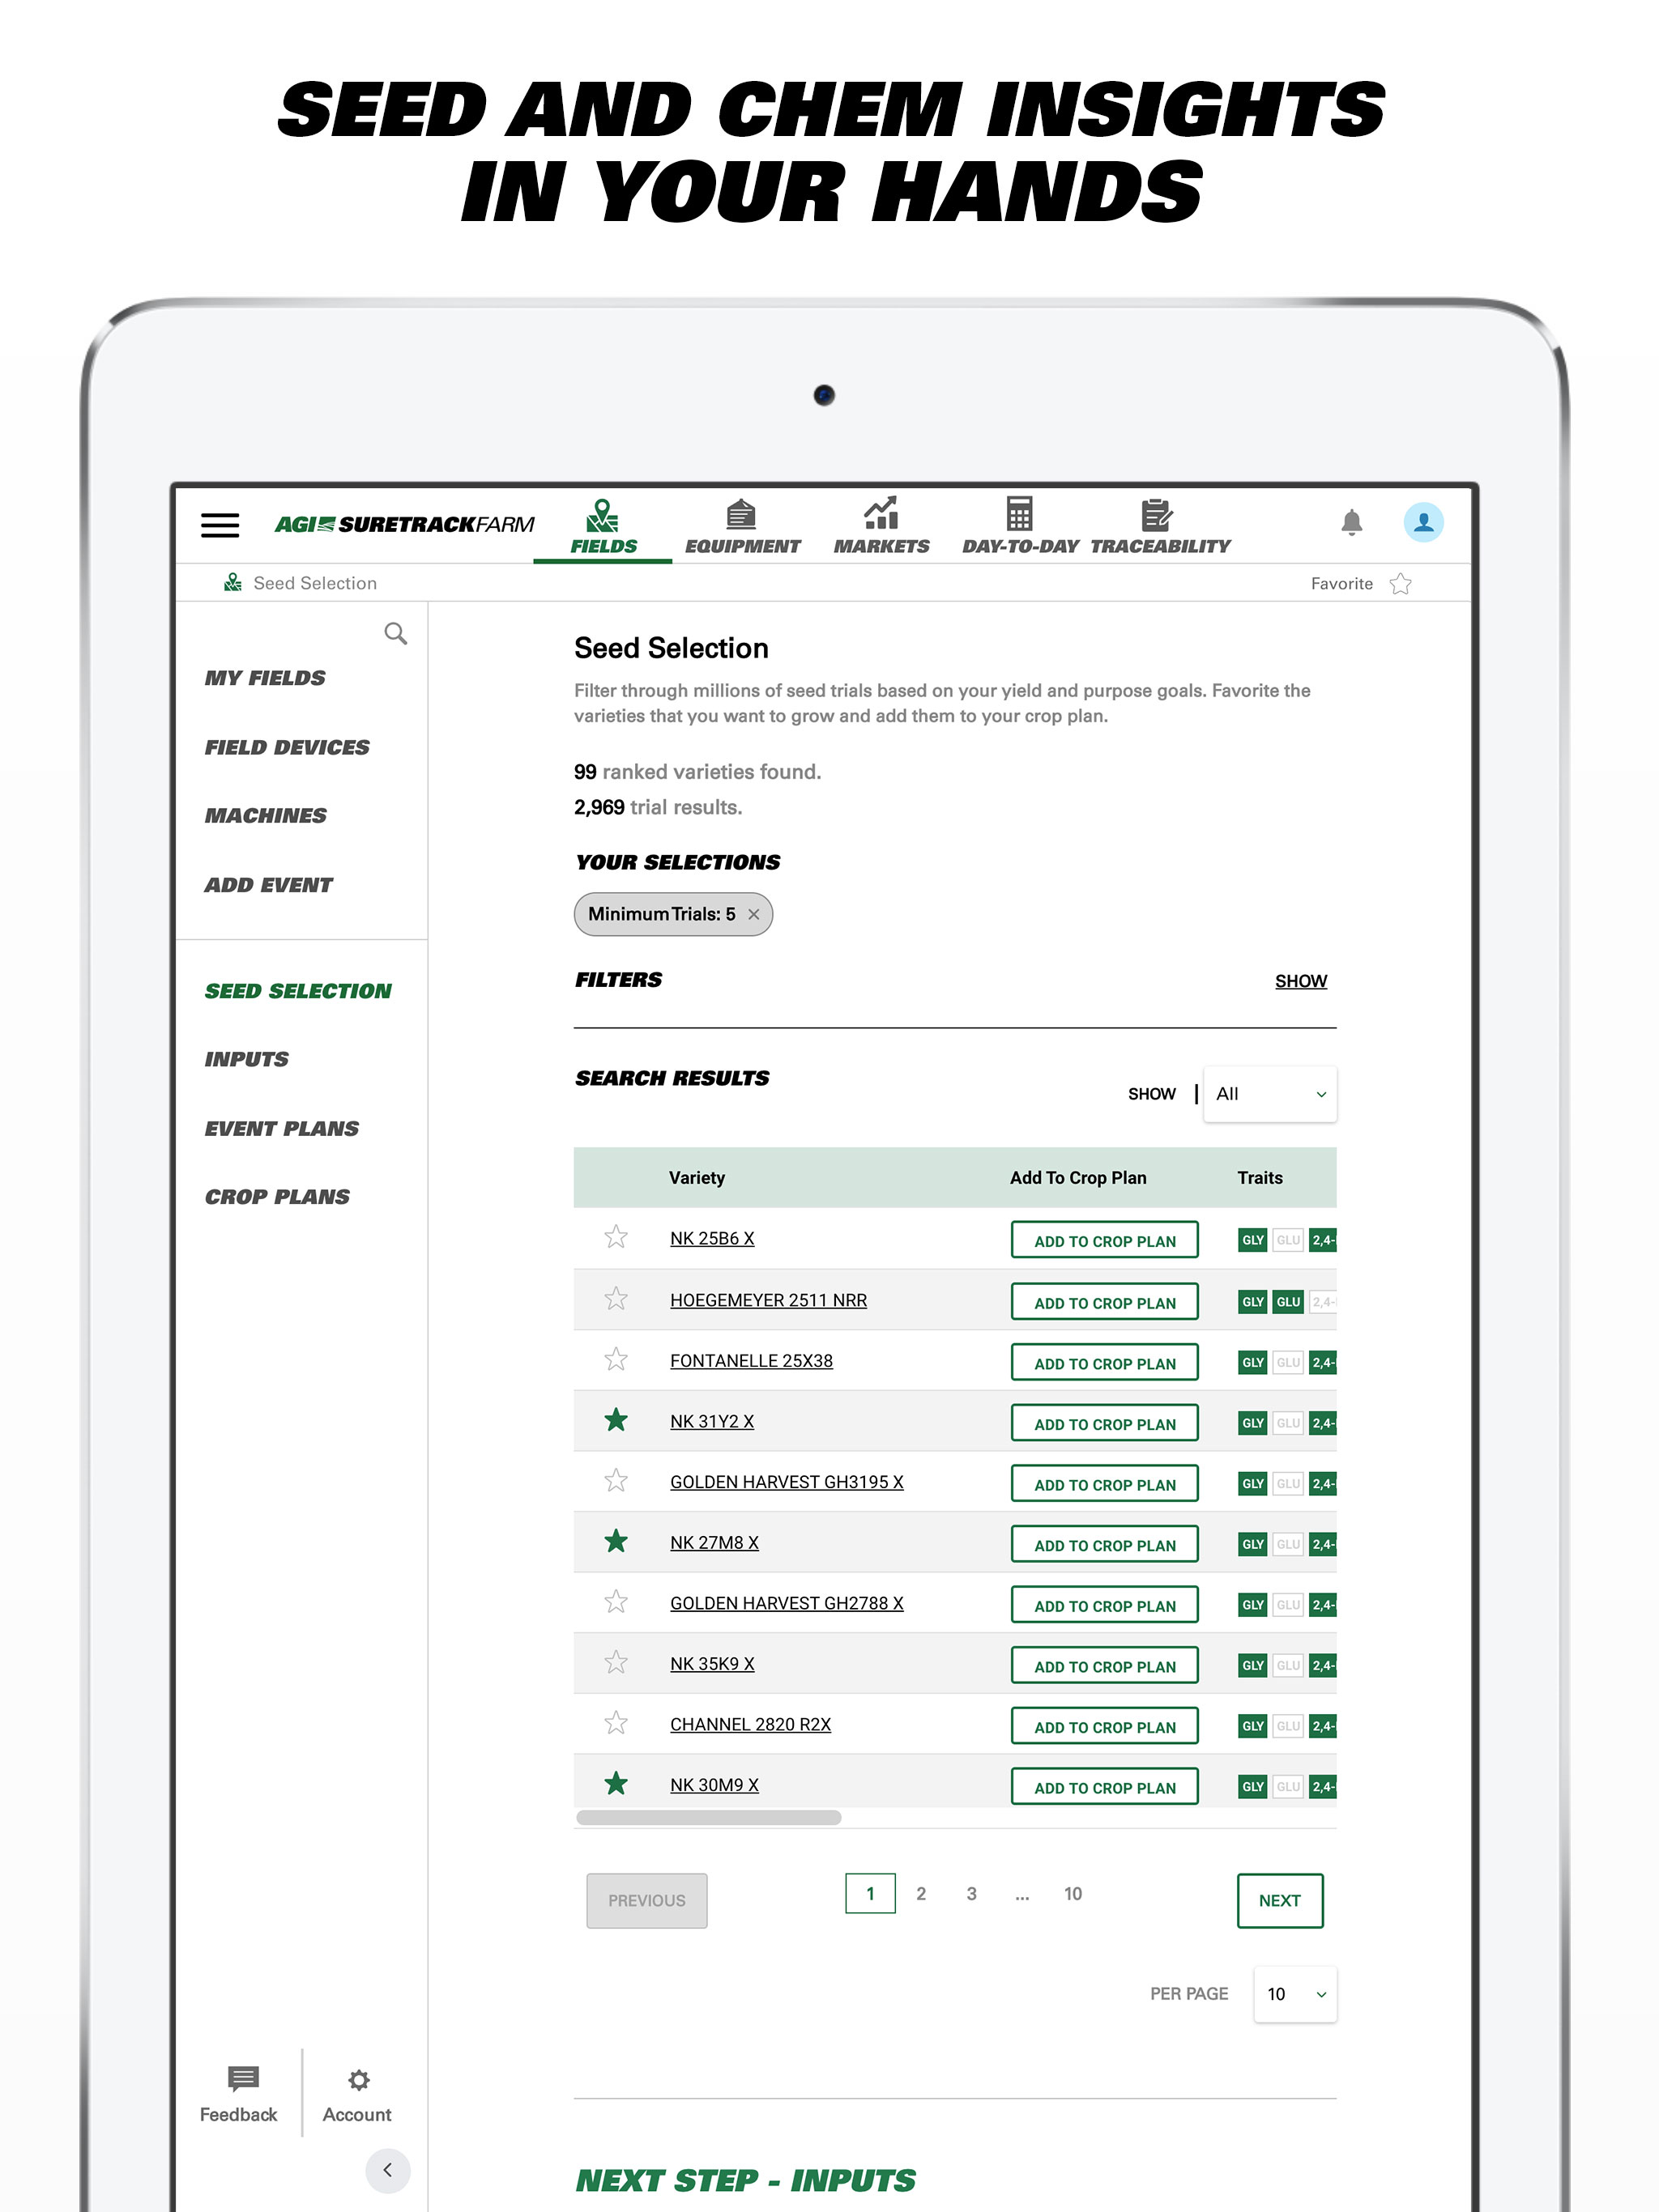Open Account settings gear

[x=357, y=2095]
